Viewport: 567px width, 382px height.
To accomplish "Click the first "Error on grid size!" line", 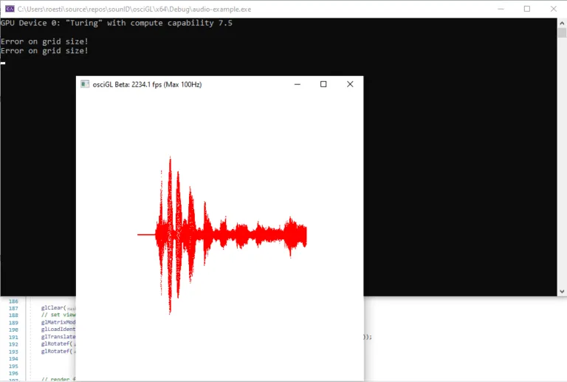I will (44, 41).
